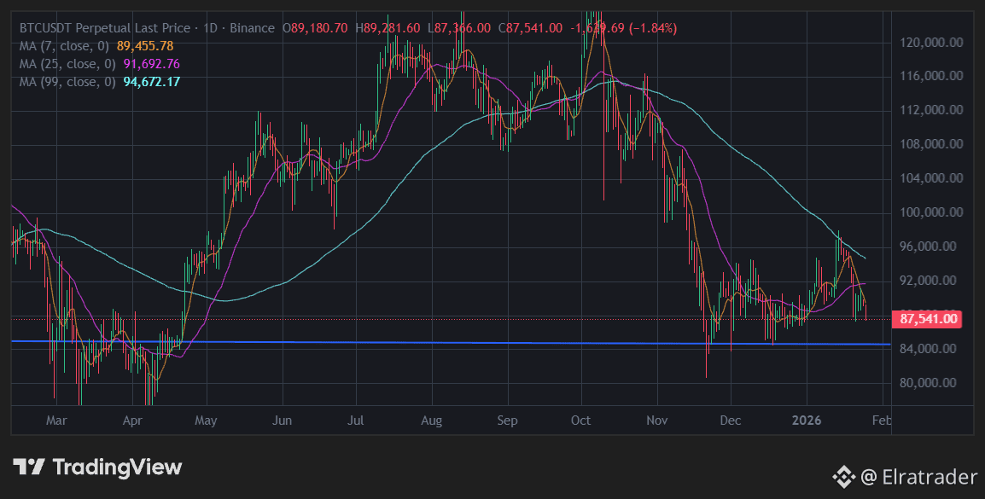The image size is (985, 499).
Task: Click the 100,000.00 price axis label
Action: tap(931, 212)
